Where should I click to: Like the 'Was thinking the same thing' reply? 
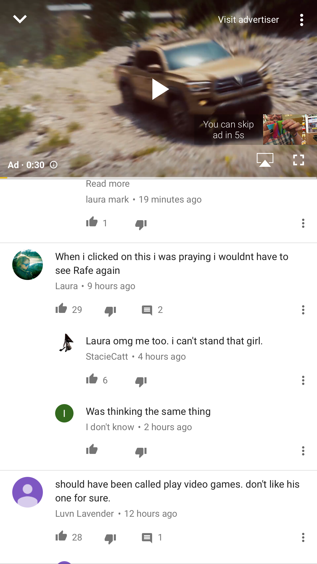click(92, 450)
